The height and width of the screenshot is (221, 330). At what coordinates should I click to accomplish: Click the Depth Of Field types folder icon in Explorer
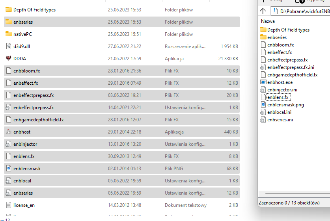[x=8, y=9]
